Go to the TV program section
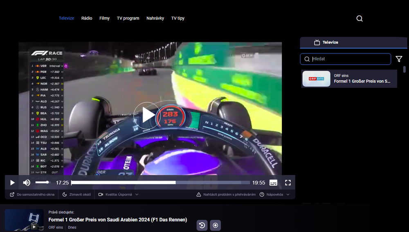 pyautogui.click(x=128, y=18)
